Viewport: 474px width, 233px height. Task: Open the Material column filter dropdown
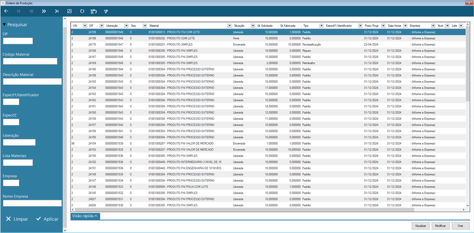(229, 25)
